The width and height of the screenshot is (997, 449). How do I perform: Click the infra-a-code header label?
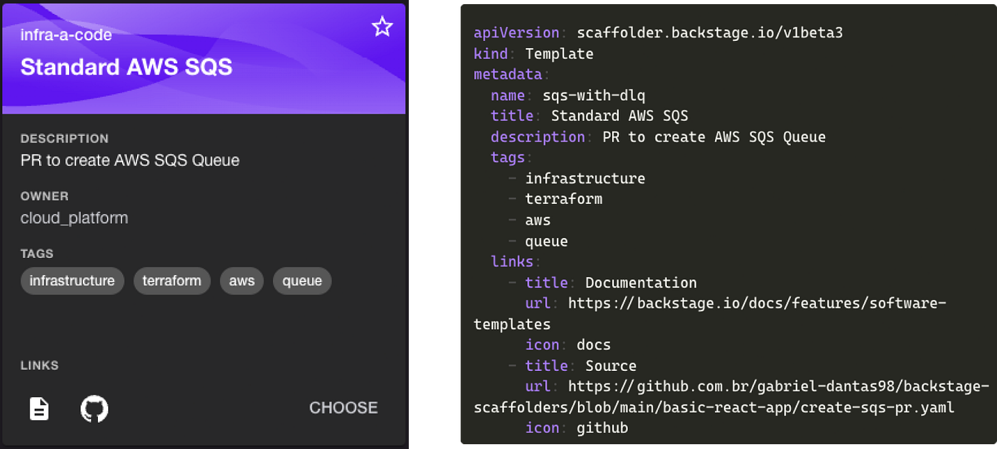pyautogui.click(x=65, y=34)
